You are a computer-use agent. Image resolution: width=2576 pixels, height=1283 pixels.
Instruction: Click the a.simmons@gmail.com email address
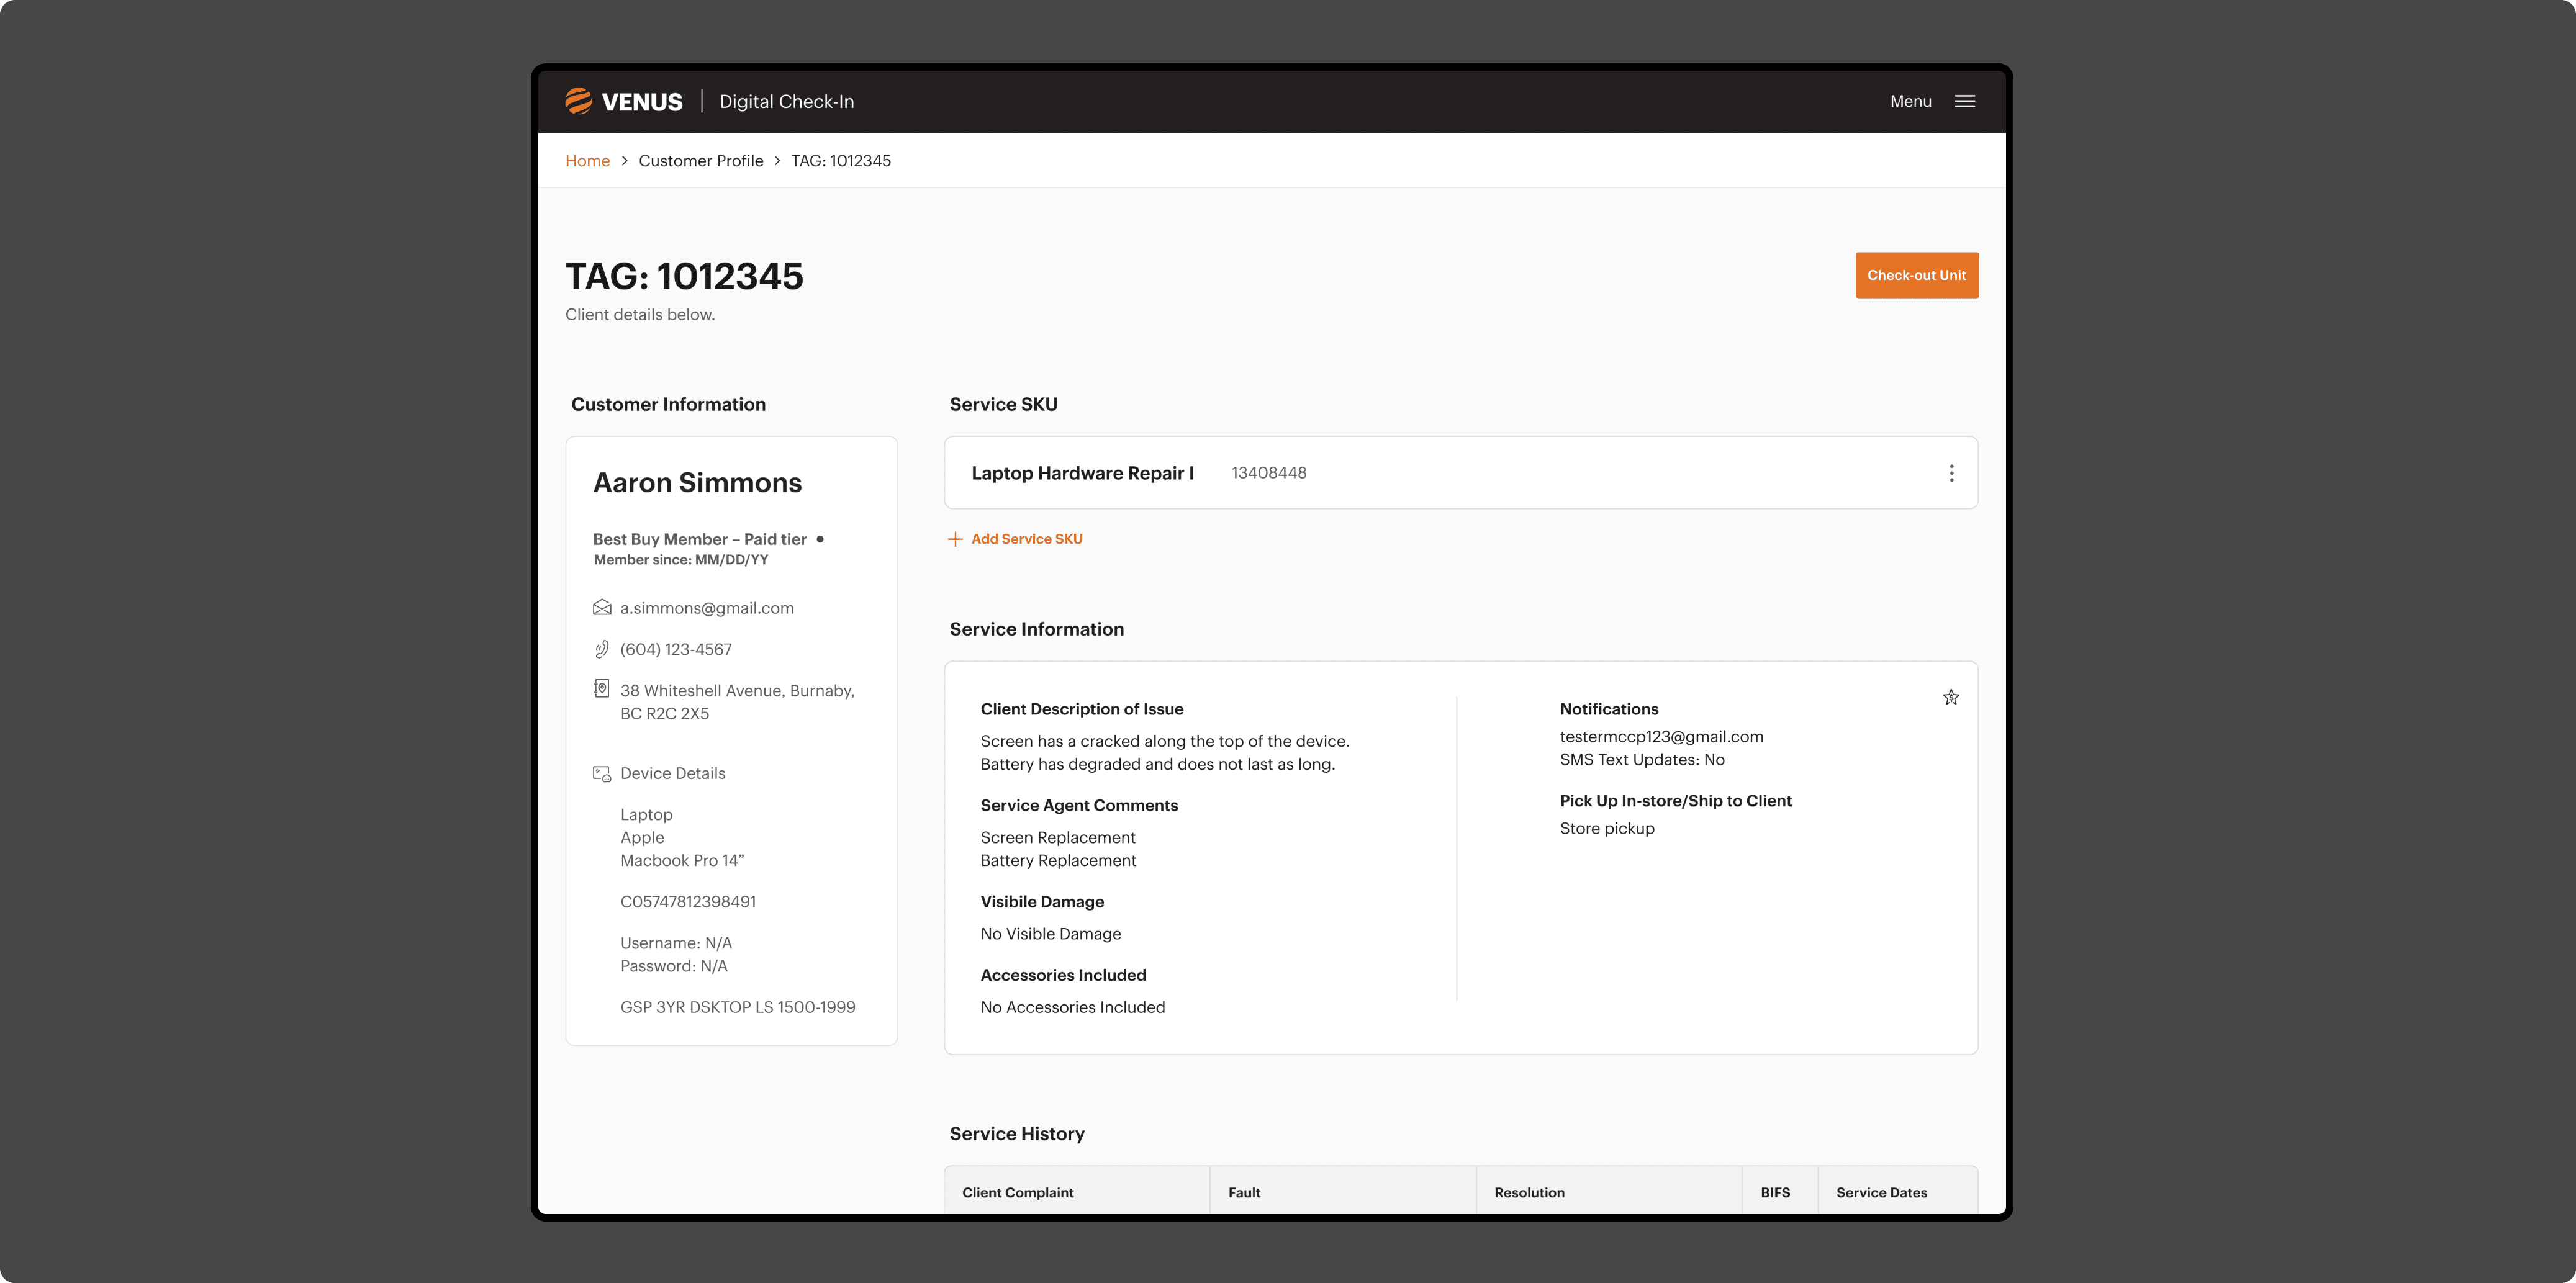[706, 608]
